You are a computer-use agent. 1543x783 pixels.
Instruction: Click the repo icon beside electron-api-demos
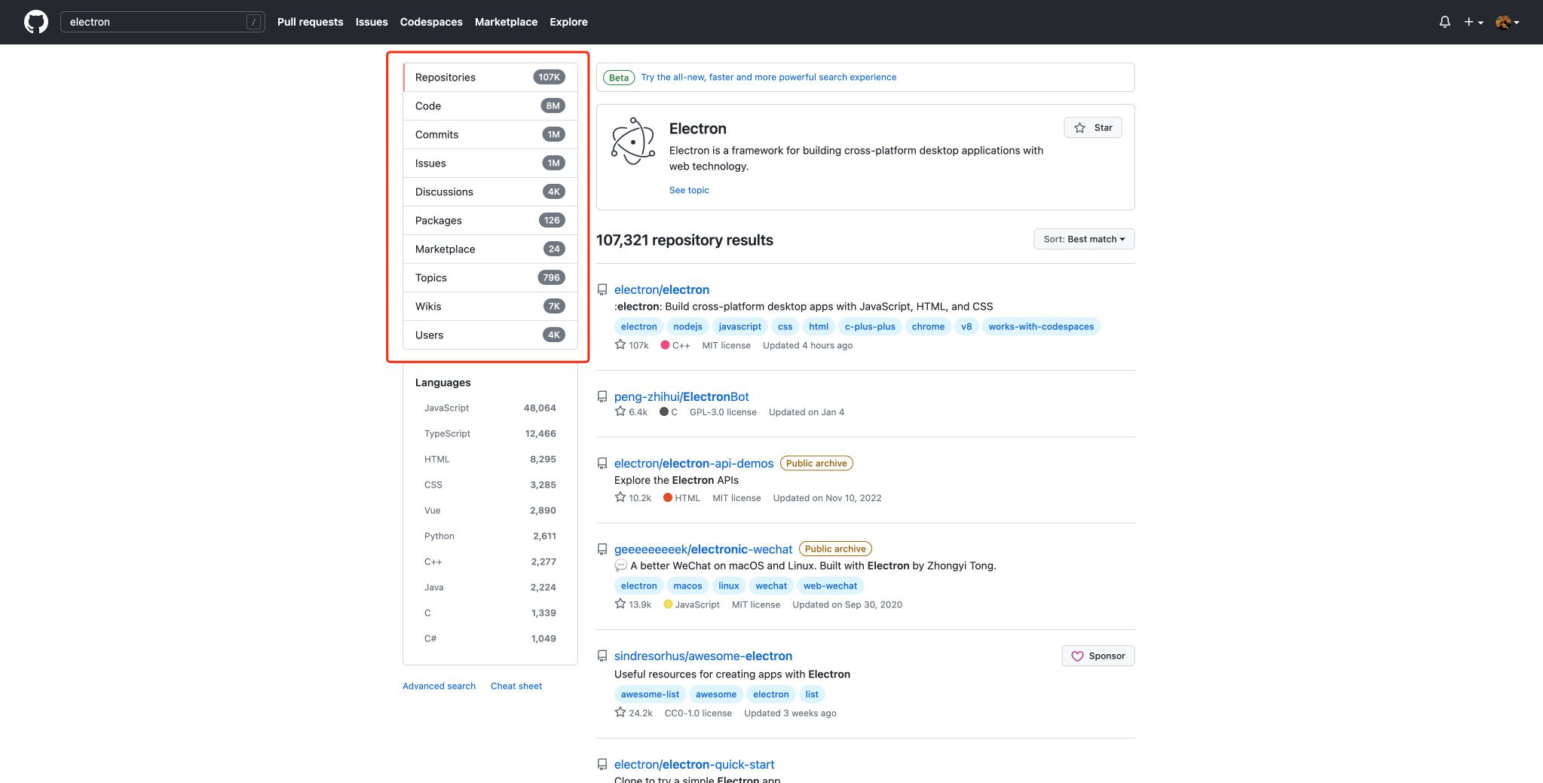point(602,463)
